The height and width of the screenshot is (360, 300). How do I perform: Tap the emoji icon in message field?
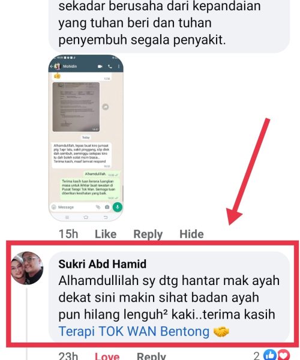[54, 207]
